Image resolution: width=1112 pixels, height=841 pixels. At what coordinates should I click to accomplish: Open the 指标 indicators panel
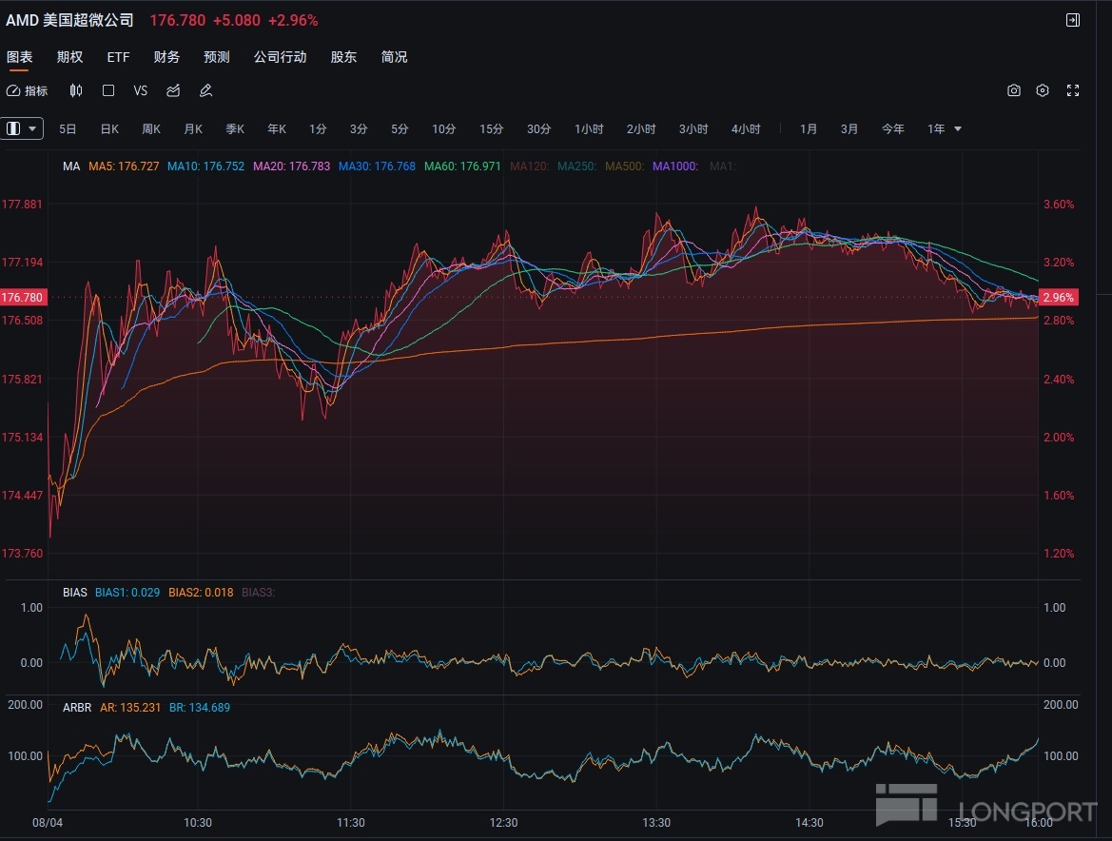pyautogui.click(x=28, y=90)
